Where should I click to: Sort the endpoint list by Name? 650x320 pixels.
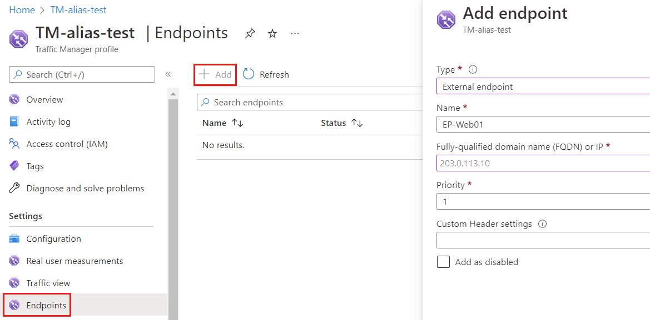tap(222, 123)
